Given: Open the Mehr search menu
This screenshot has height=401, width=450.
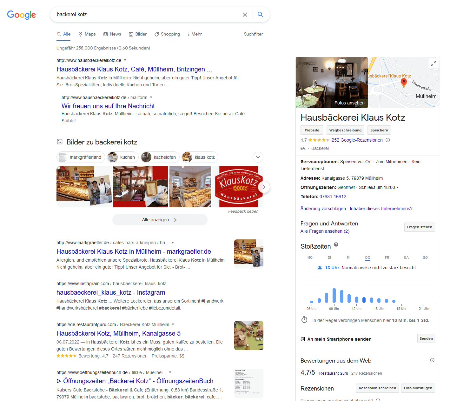Looking at the screenshot, I should 195,34.
